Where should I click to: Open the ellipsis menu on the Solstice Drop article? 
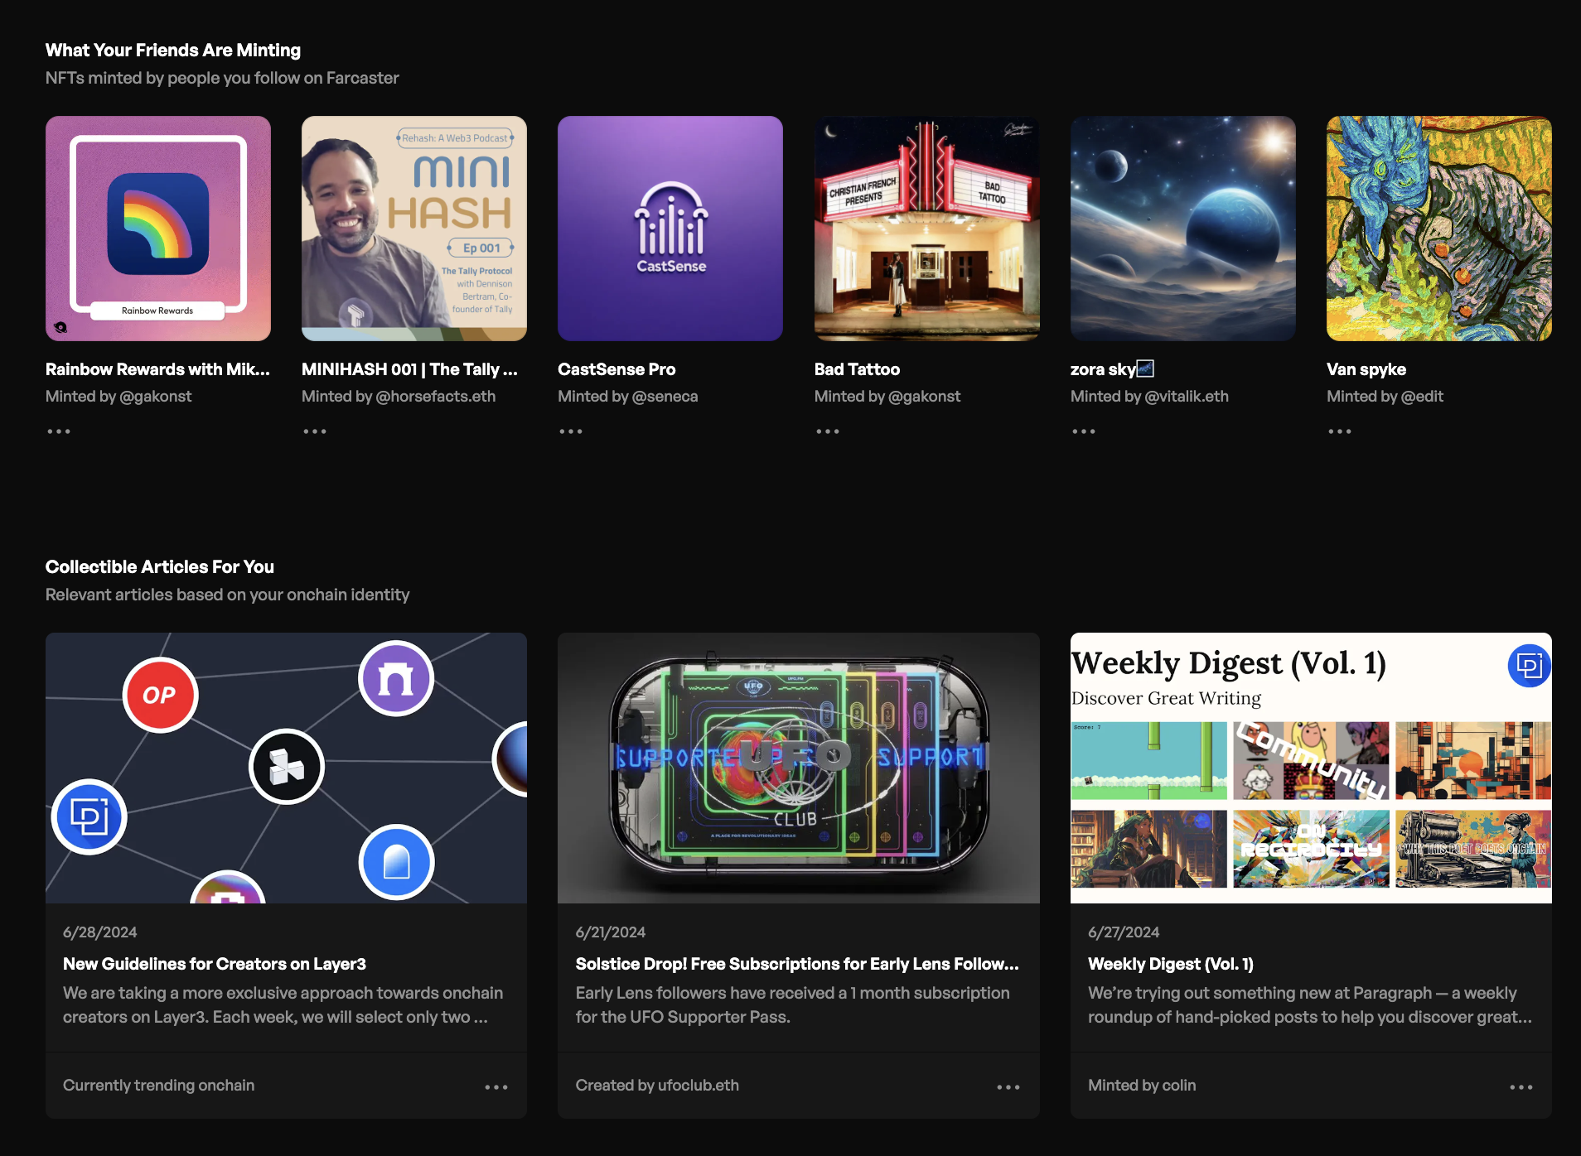(x=1008, y=1086)
